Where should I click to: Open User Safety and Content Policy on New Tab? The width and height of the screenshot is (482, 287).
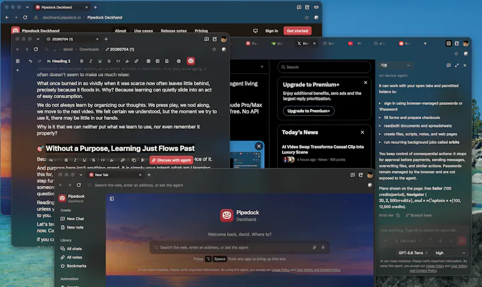[318, 270]
